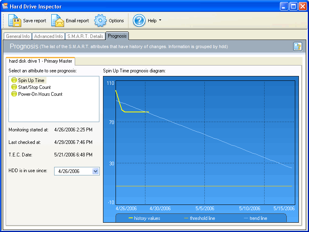Click the T.E.C. Date value 5/21/2006 6:48 PM

[73, 155]
